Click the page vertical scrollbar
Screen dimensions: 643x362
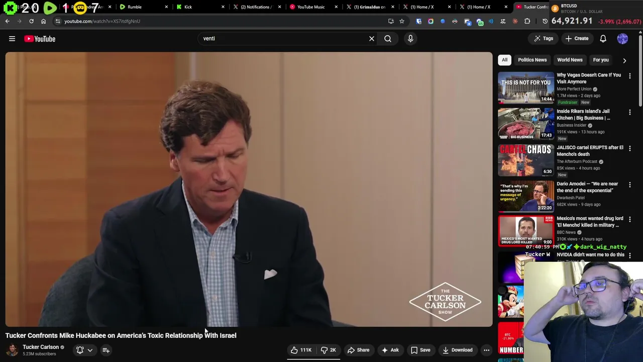coord(640,70)
